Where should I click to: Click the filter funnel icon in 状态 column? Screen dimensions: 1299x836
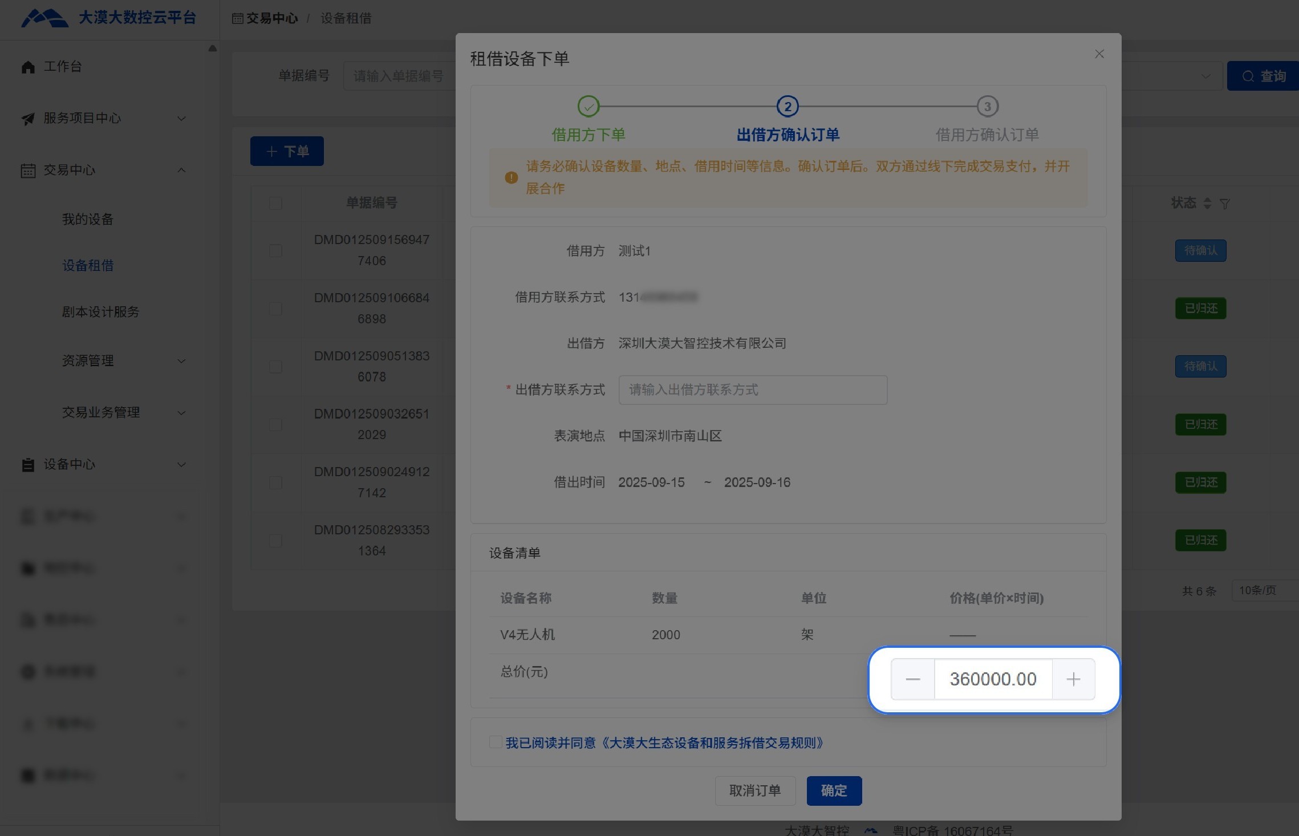1224,204
